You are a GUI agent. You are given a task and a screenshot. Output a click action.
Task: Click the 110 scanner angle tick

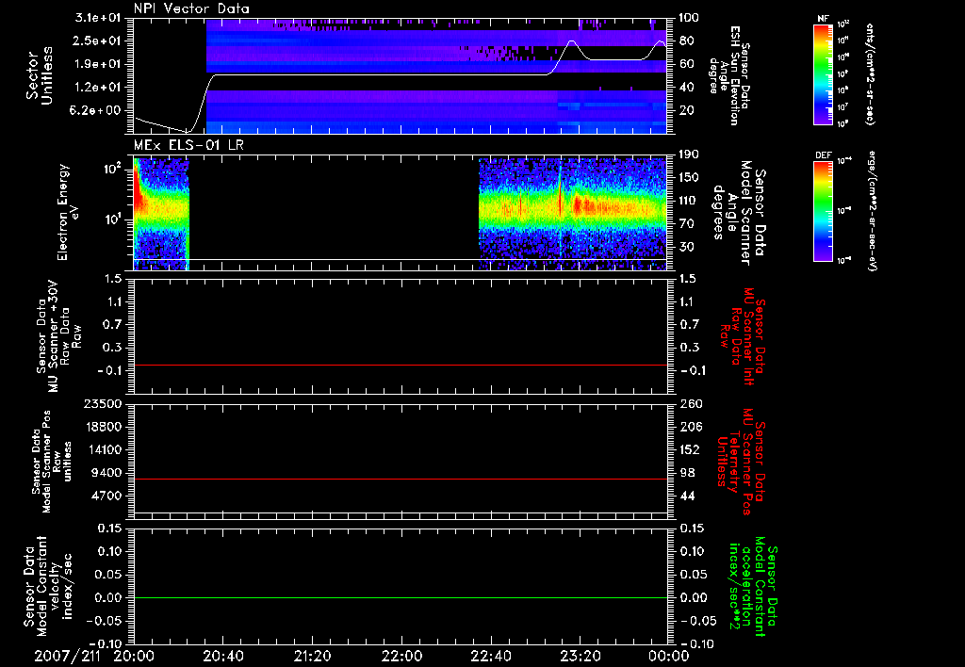[689, 201]
